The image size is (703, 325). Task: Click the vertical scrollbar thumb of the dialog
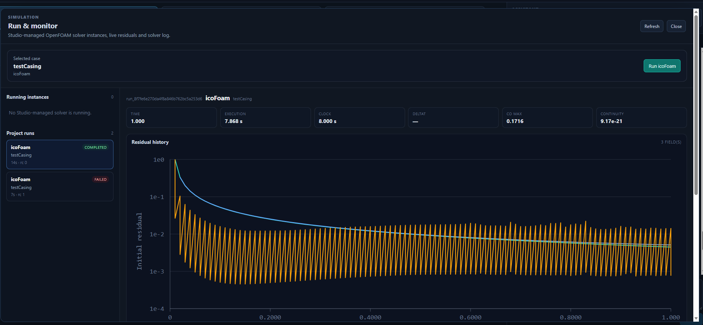coord(696,104)
